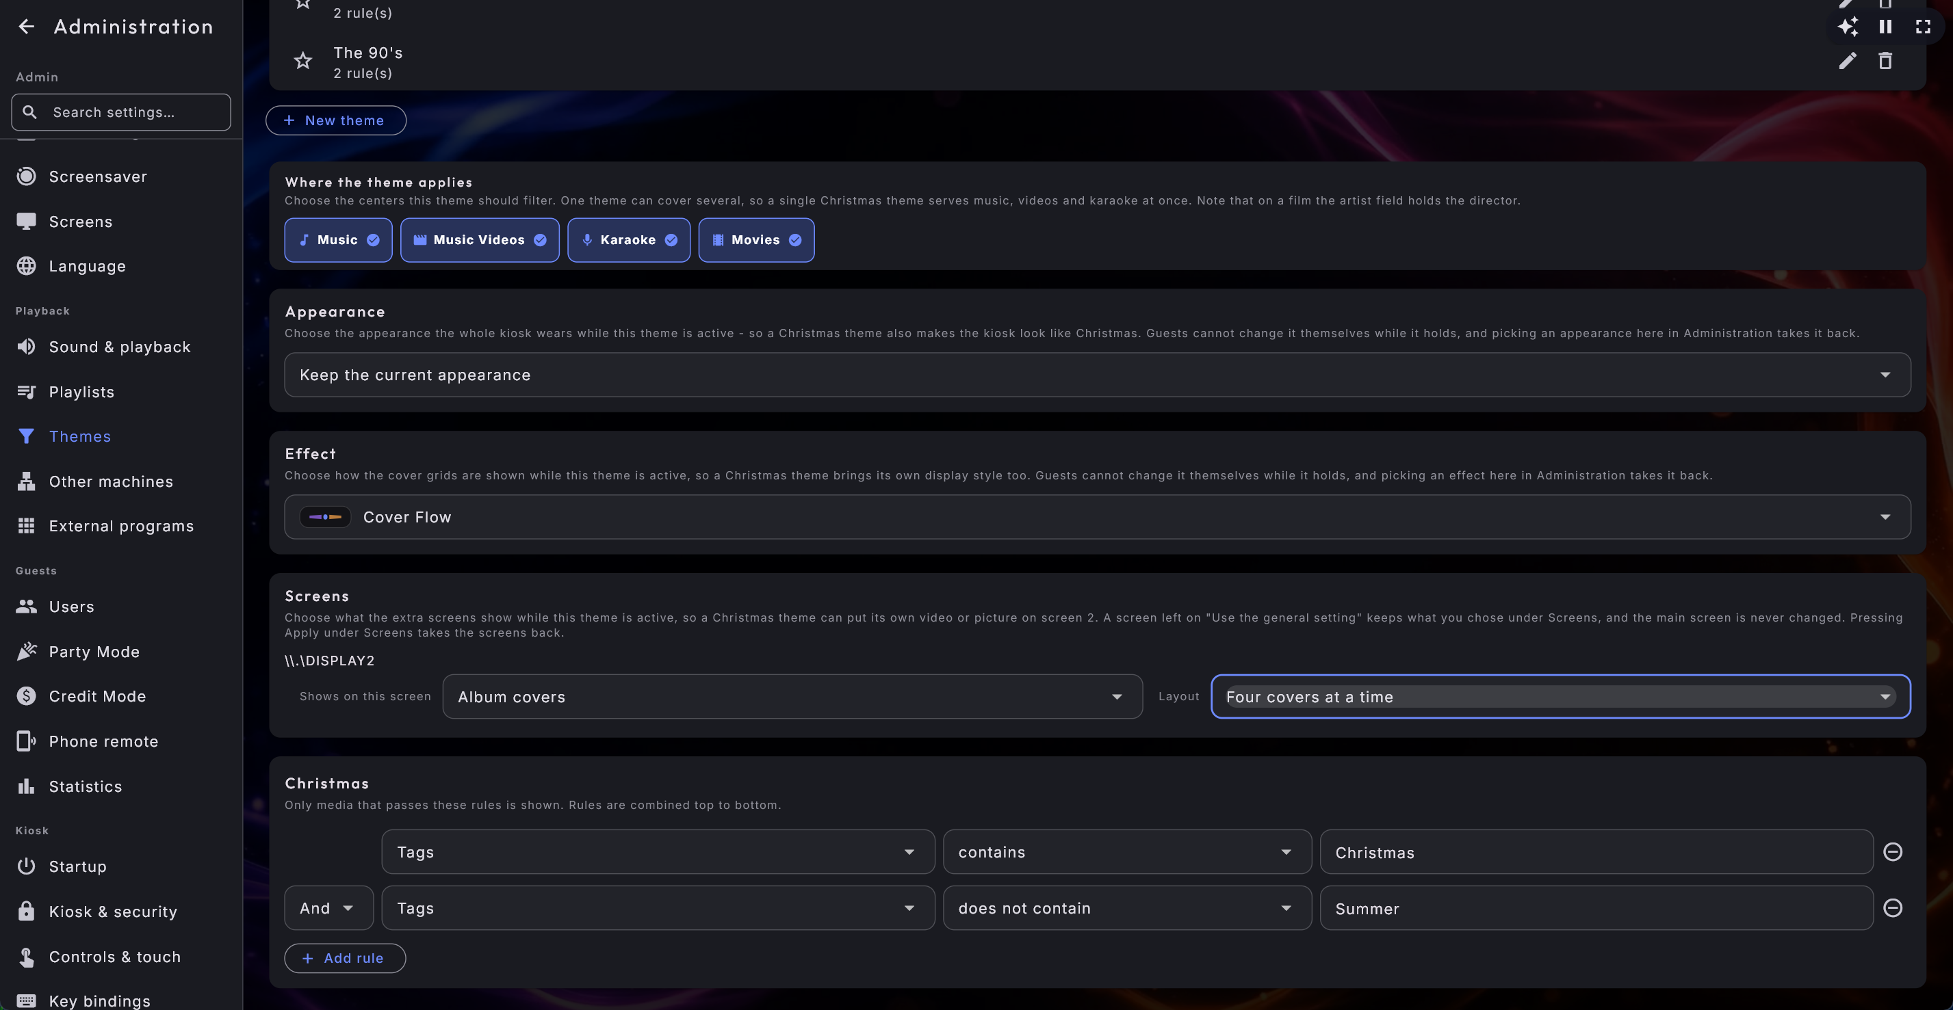Open Sound & playback settings

click(x=121, y=347)
